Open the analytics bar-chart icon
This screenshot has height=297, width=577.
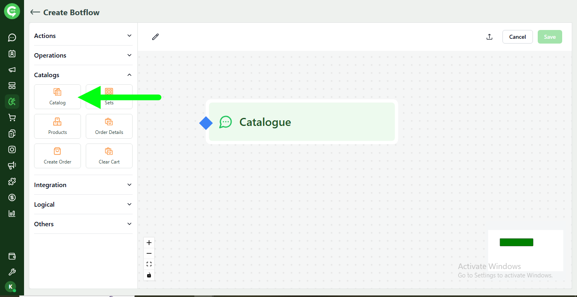(12, 213)
